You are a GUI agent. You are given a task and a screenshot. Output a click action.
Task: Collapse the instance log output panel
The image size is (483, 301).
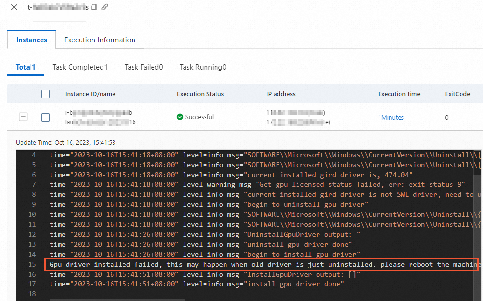tap(23, 117)
